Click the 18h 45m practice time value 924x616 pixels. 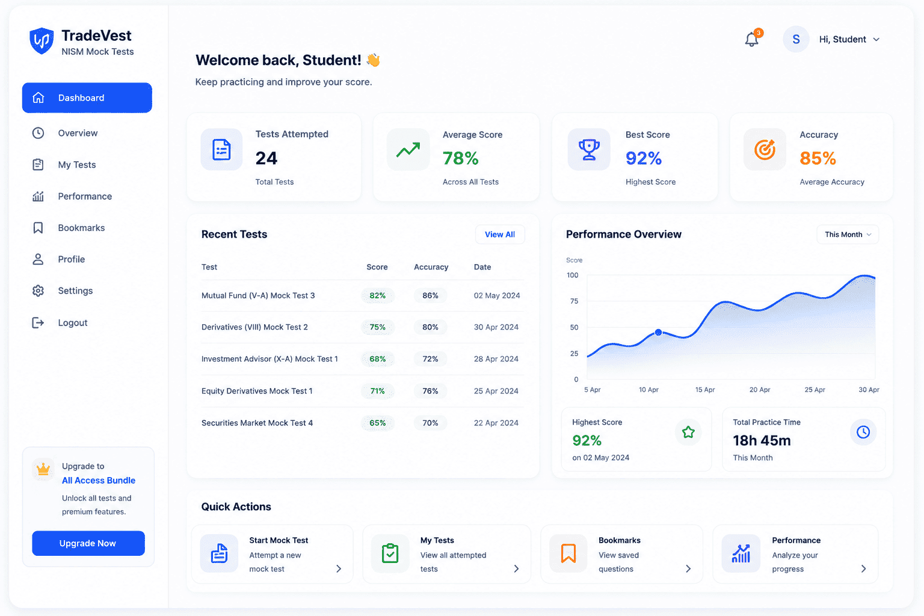[x=762, y=440]
